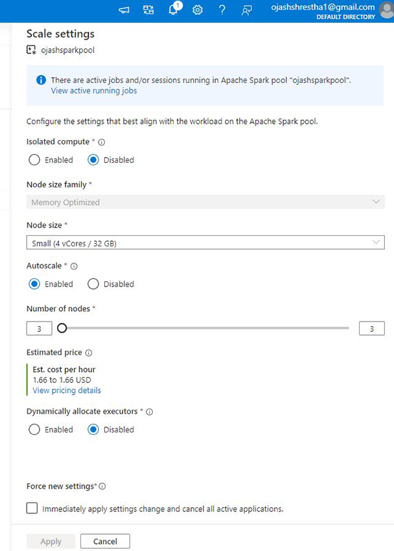Open the Node size family dropdown
394x551 pixels.
(205, 202)
